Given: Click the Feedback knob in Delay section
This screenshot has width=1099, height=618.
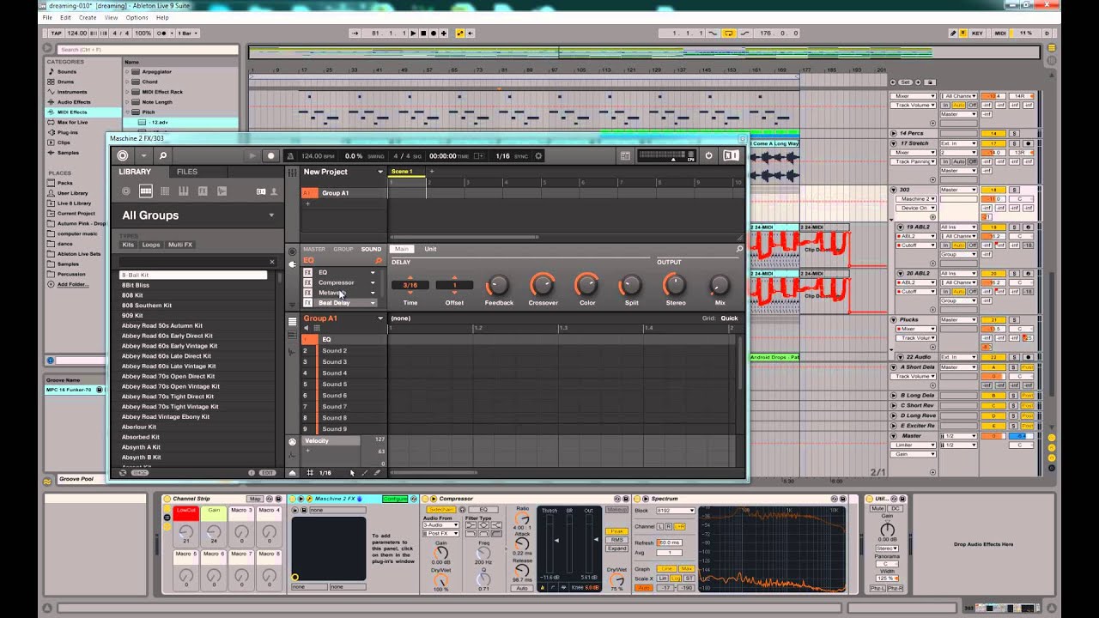Looking at the screenshot, I should coord(498,284).
